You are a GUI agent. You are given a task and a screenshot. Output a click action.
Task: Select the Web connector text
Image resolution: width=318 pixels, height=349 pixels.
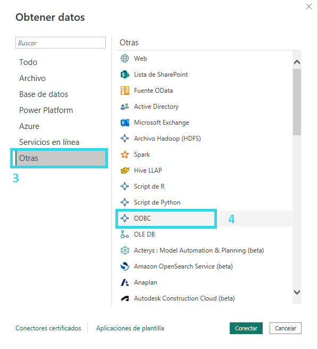[x=140, y=59]
